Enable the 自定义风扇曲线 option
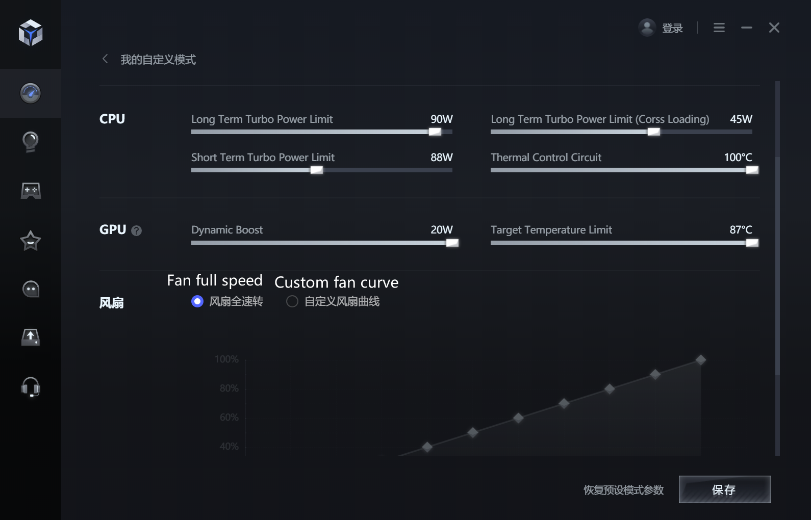Viewport: 811px width, 520px height. 292,301
